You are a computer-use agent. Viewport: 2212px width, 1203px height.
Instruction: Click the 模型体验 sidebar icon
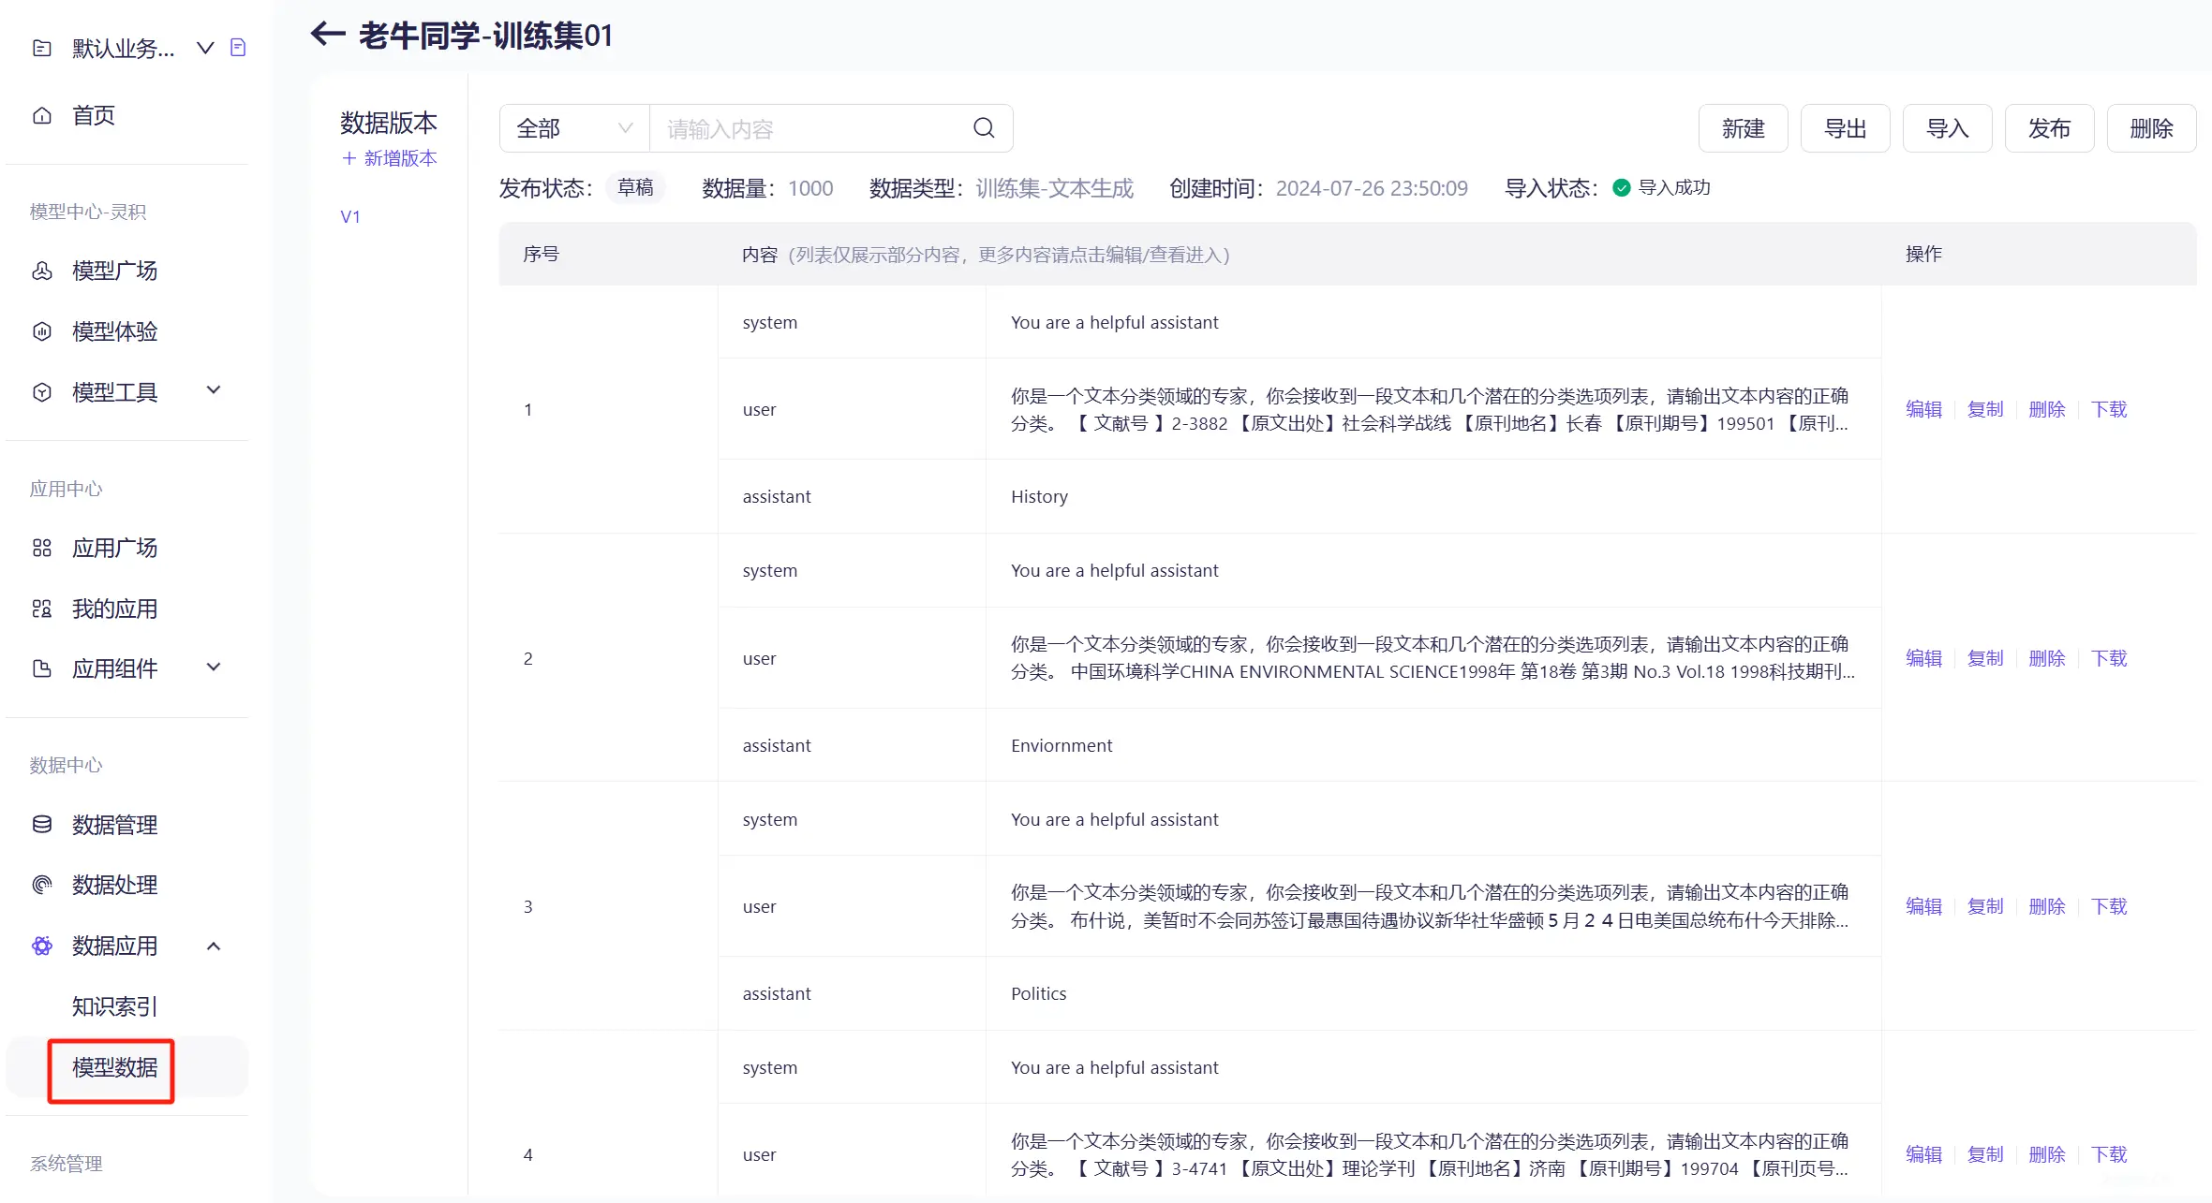coord(42,331)
